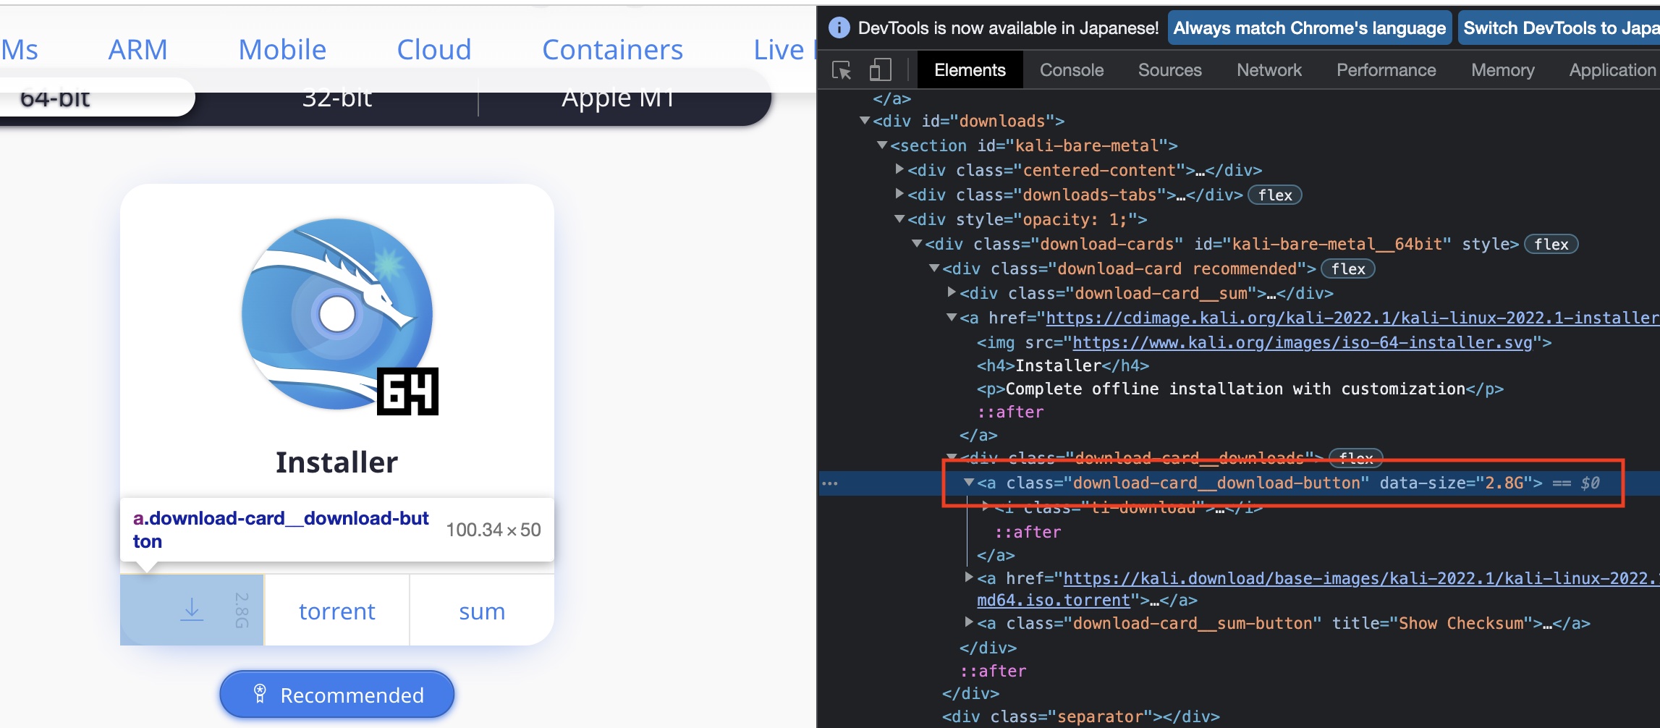Viewport: 1660px width, 728px height.
Task: Expand the torrent anchor href node
Action: click(969, 577)
